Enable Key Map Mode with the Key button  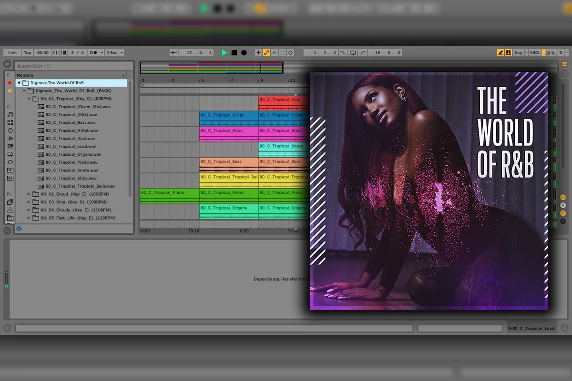518,53
